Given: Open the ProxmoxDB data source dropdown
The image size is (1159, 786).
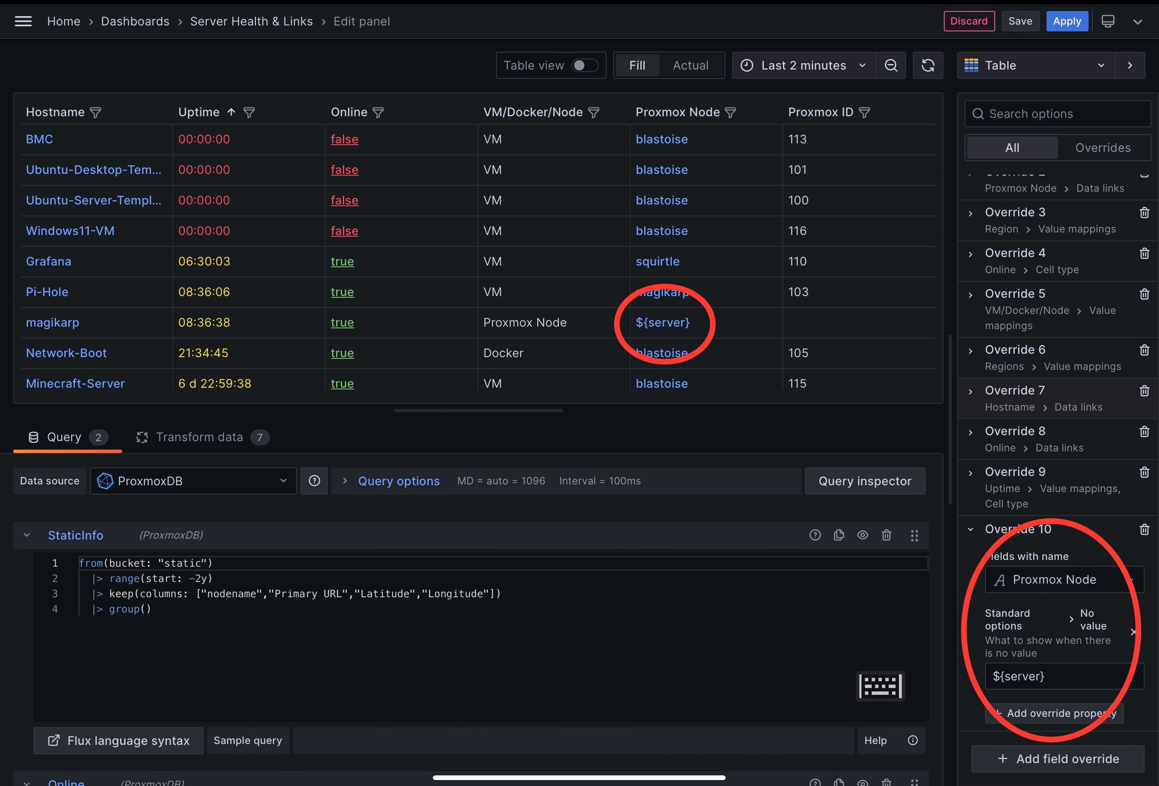Looking at the screenshot, I should click(x=193, y=481).
